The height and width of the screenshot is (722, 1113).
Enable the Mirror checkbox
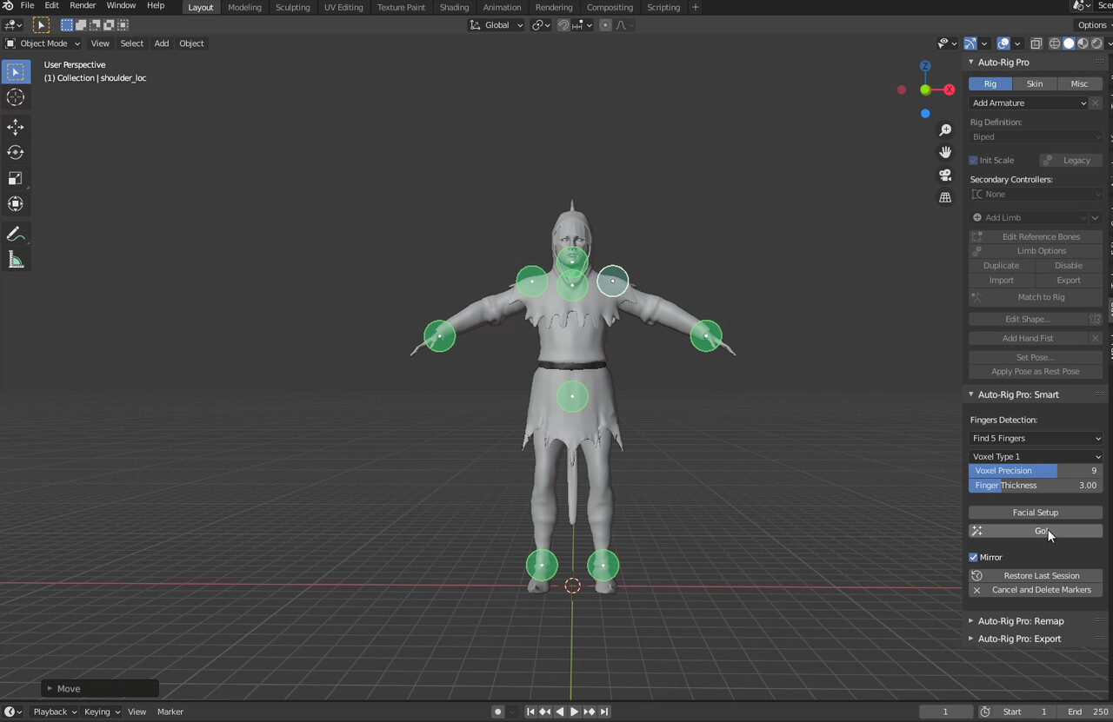(x=973, y=557)
